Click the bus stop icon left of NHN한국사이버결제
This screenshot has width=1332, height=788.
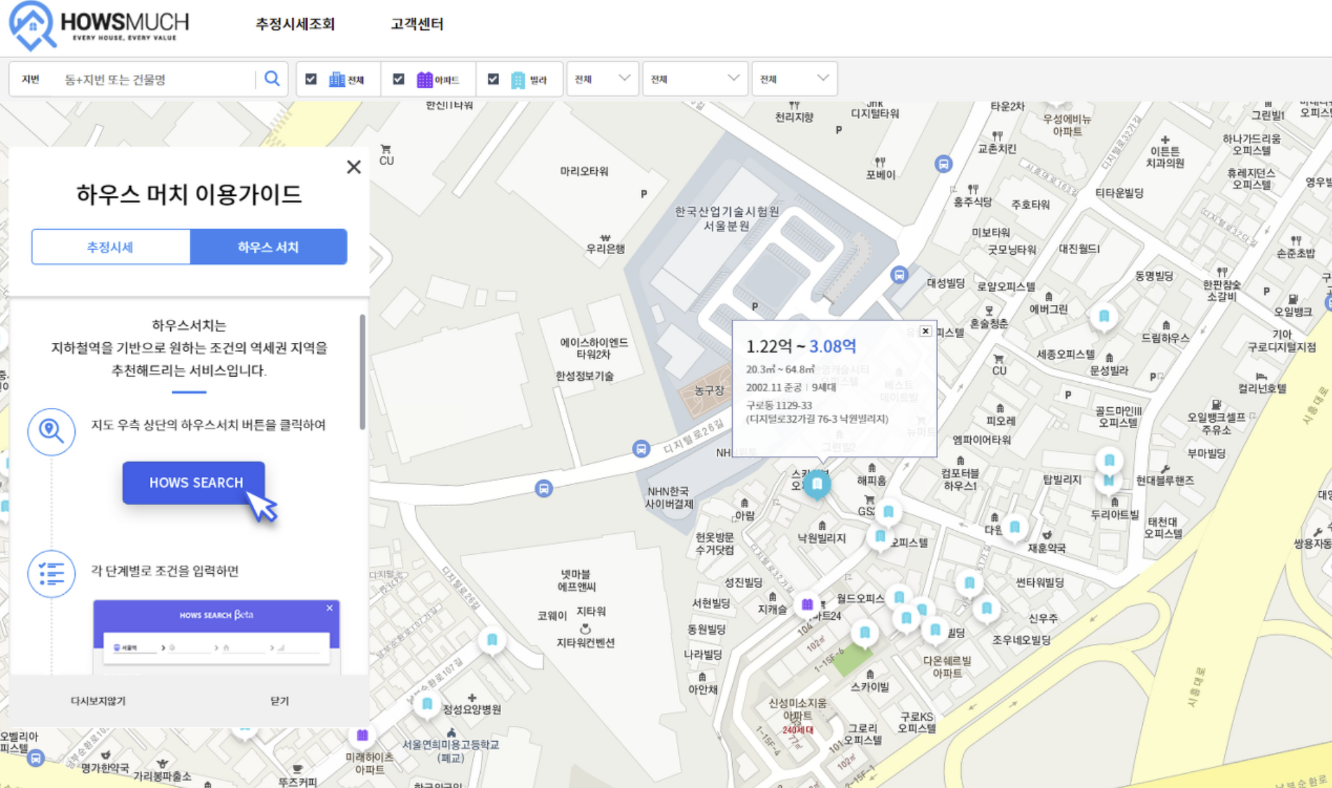pyautogui.click(x=544, y=488)
